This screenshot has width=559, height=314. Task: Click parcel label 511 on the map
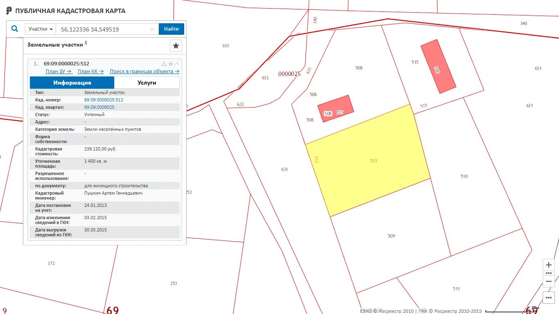tap(456, 289)
